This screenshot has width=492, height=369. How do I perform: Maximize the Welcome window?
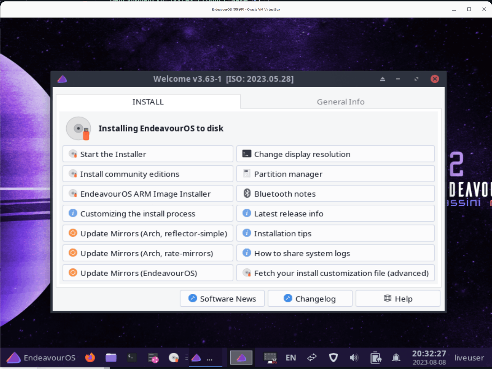(x=416, y=79)
